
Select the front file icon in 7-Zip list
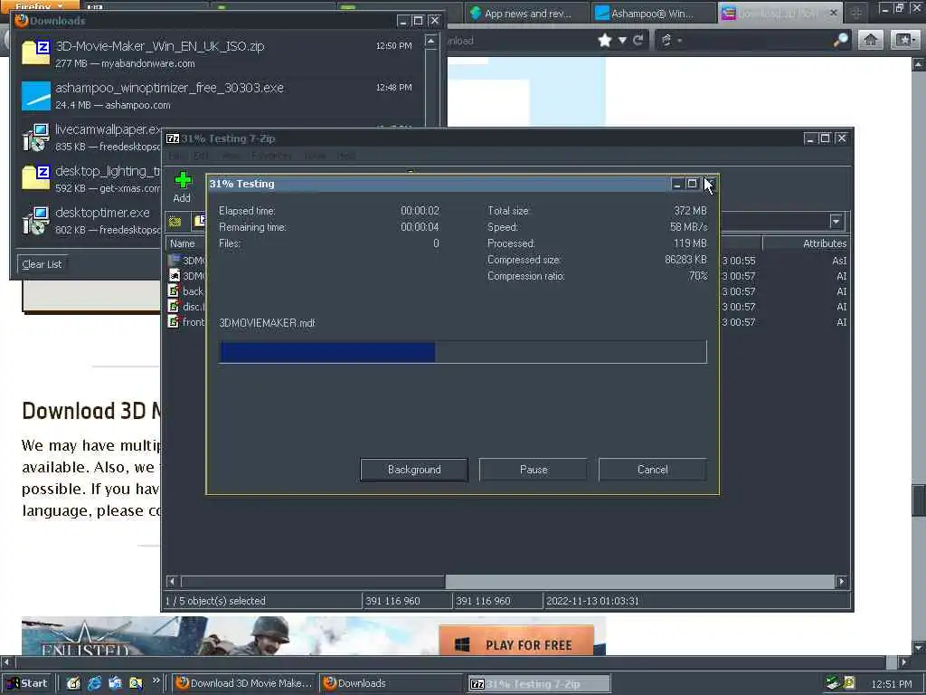[x=175, y=321]
